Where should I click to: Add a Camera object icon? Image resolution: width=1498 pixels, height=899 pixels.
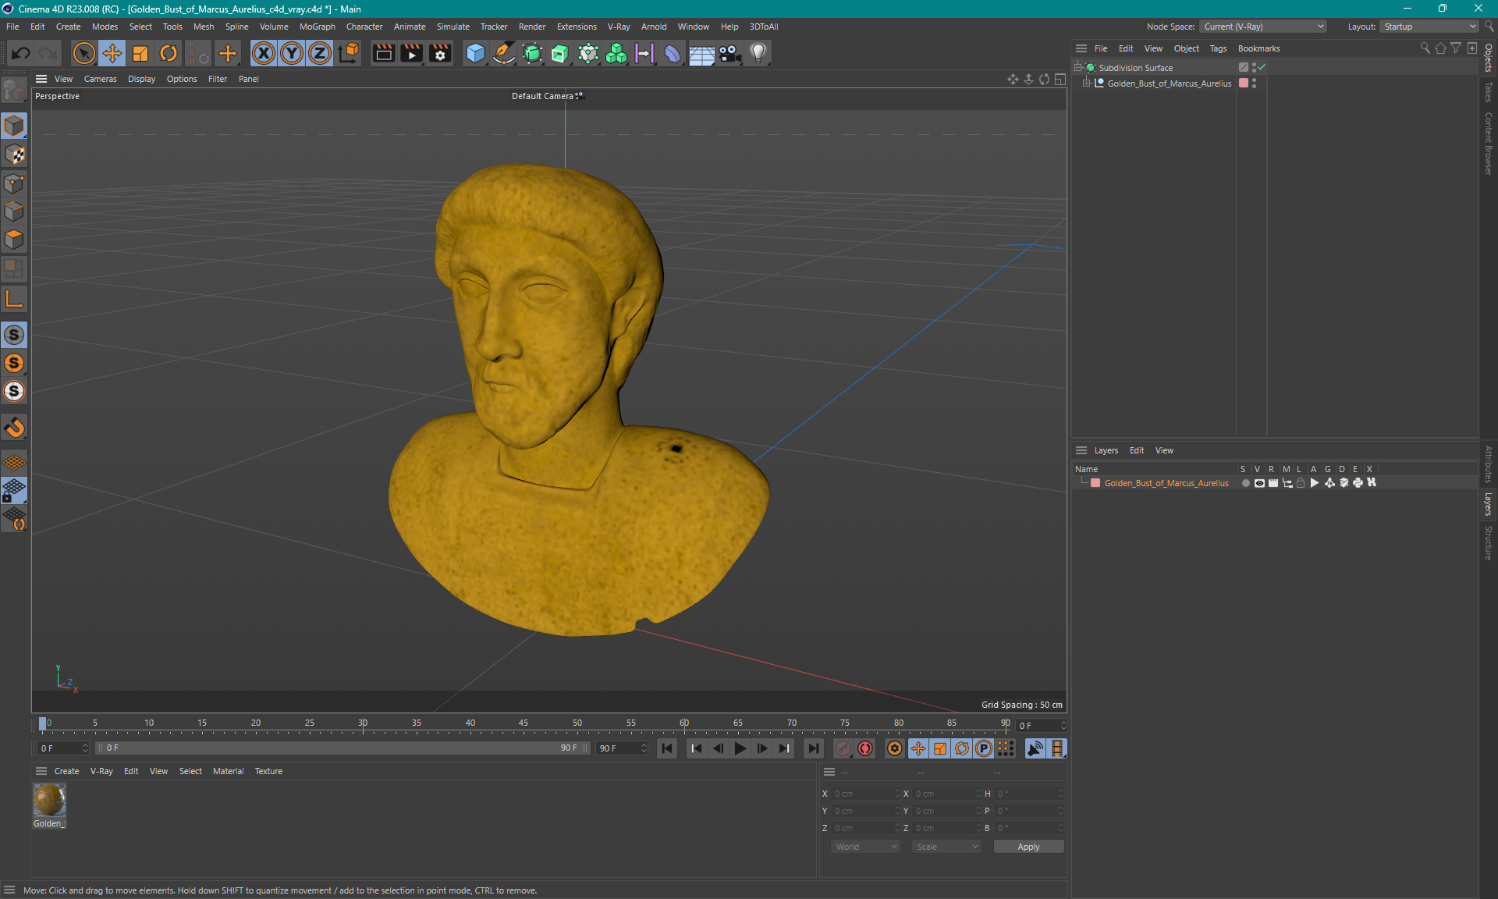coord(729,53)
